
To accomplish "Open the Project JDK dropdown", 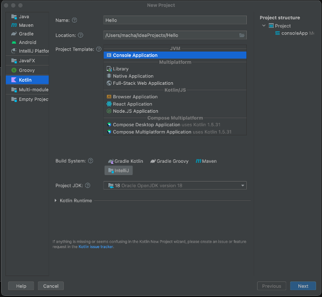I will (x=175, y=185).
